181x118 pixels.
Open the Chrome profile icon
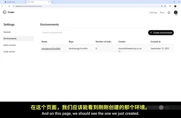tap(175, 6)
